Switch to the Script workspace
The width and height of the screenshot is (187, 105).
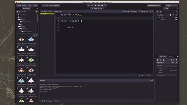51,6
